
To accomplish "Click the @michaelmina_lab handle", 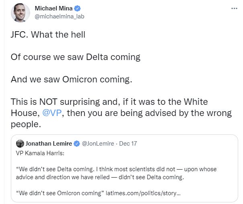I will point(60,16).
